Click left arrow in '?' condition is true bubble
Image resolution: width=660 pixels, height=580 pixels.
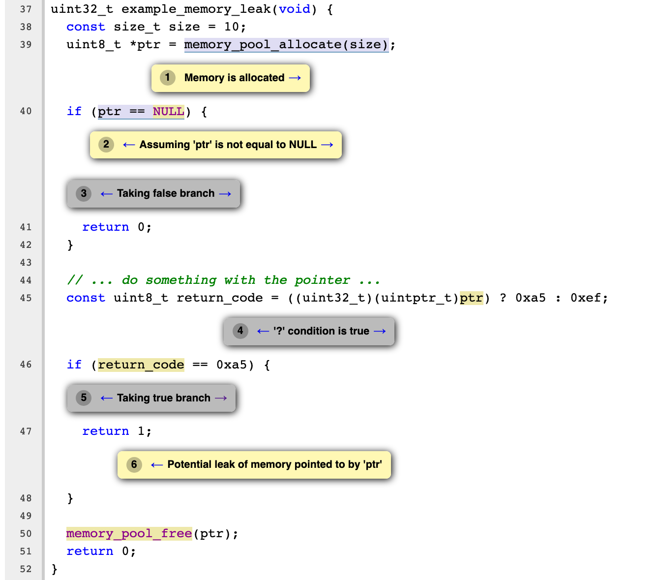(x=263, y=331)
